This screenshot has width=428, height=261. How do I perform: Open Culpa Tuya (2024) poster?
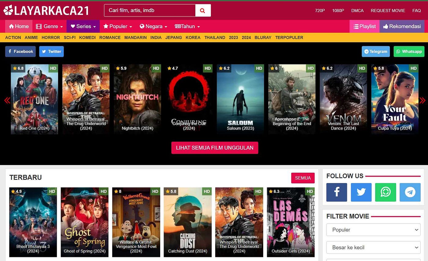point(395,99)
